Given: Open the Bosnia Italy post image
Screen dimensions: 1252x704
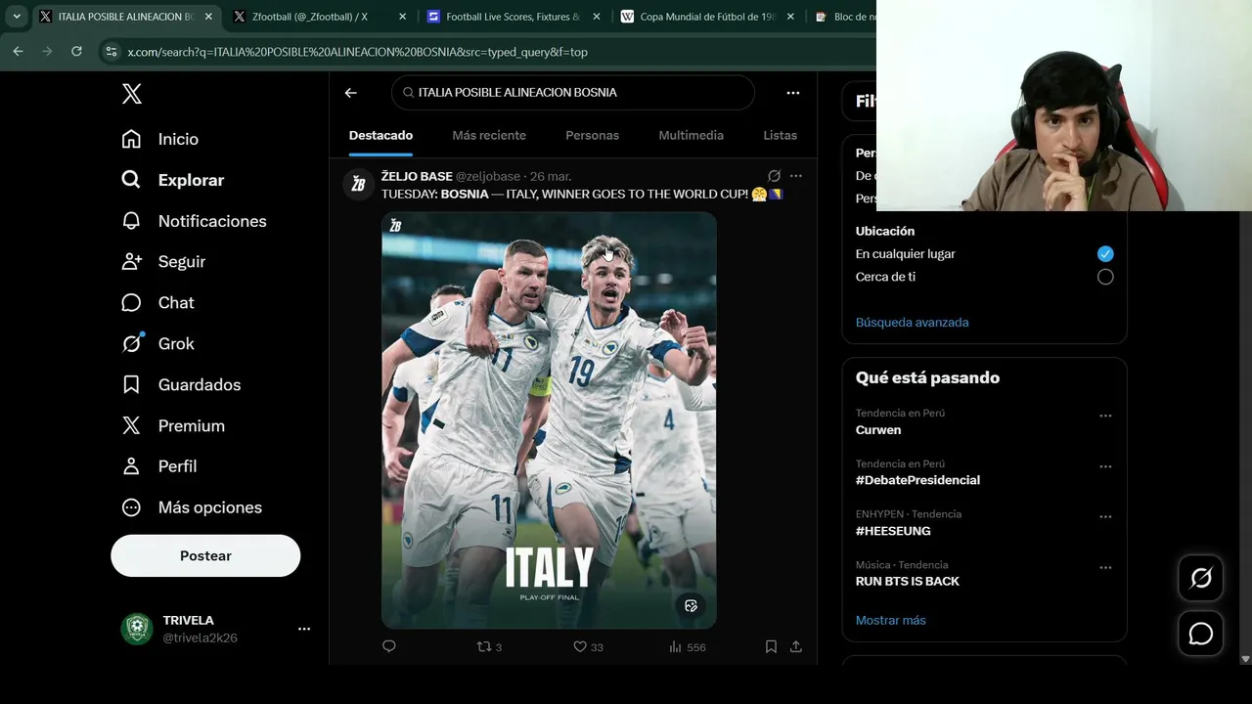Looking at the screenshot, I should tap(549, 420).
